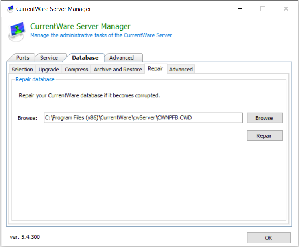299x247 pixels.
Task: Minimize the Server Manager window
Action: pos(240,9)
